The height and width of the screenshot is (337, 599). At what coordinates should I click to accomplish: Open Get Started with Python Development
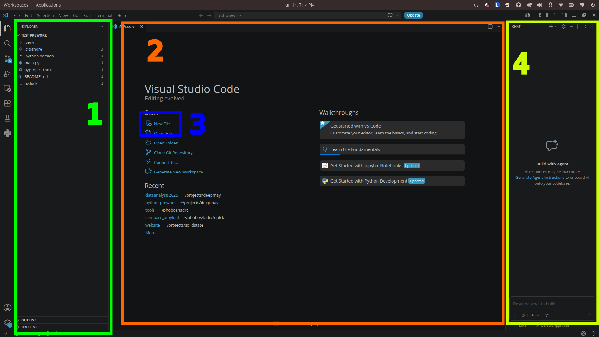click(392, 181)
